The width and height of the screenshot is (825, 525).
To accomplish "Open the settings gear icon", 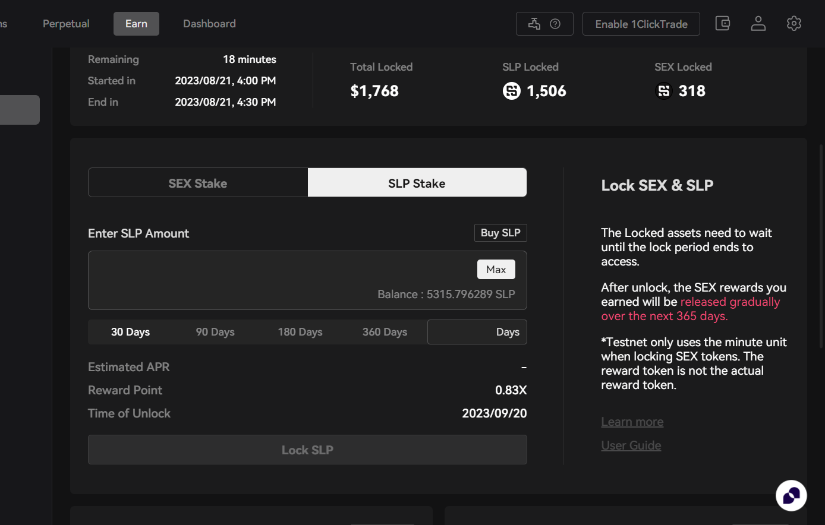I will pyautogui.click(x=794, y=24).
